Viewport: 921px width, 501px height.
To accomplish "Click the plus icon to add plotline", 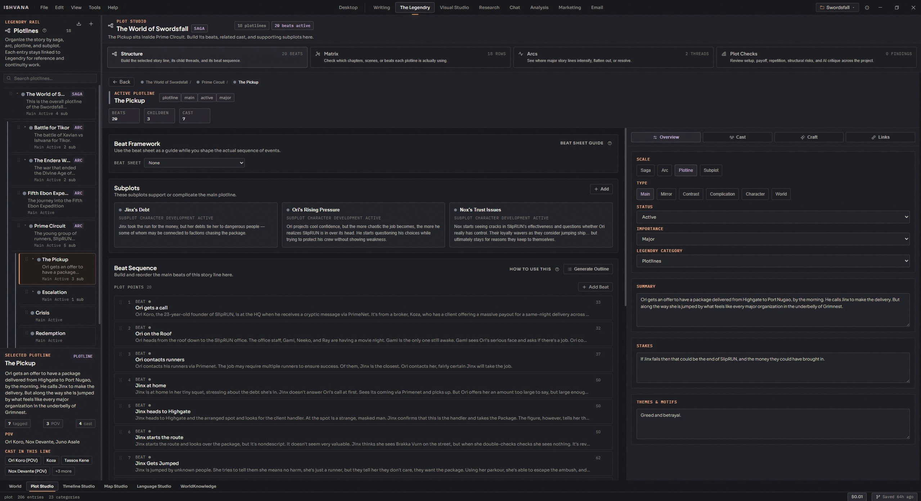I will tap(91, 24).
